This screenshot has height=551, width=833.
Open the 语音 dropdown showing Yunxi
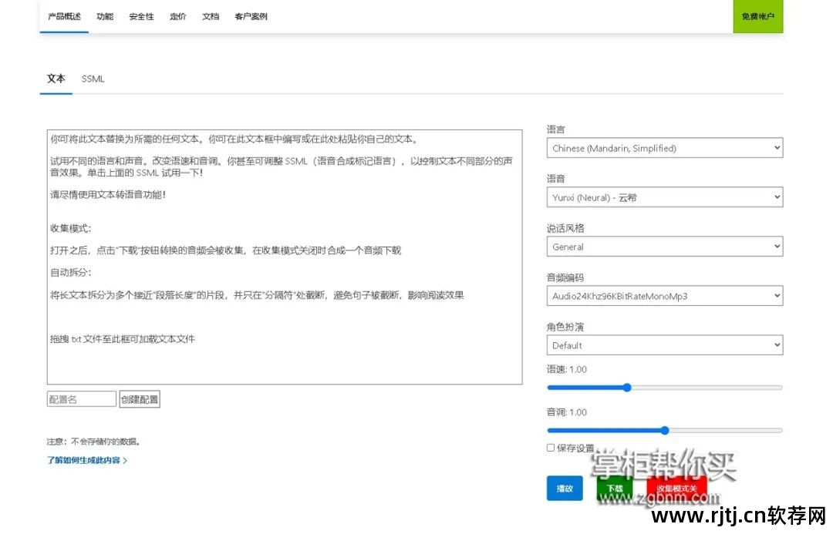click(665, 197)
